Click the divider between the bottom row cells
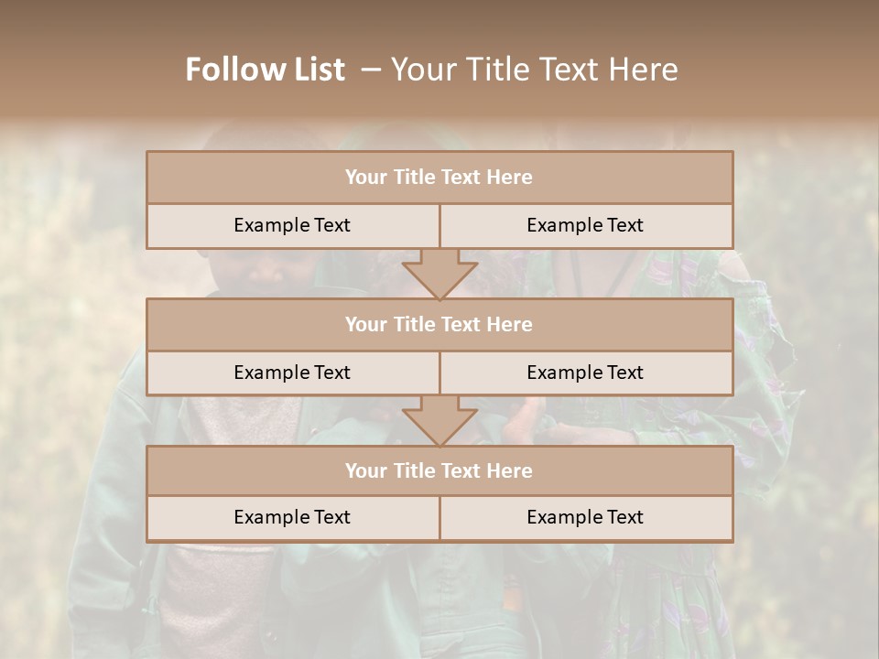 click(439, 518)
